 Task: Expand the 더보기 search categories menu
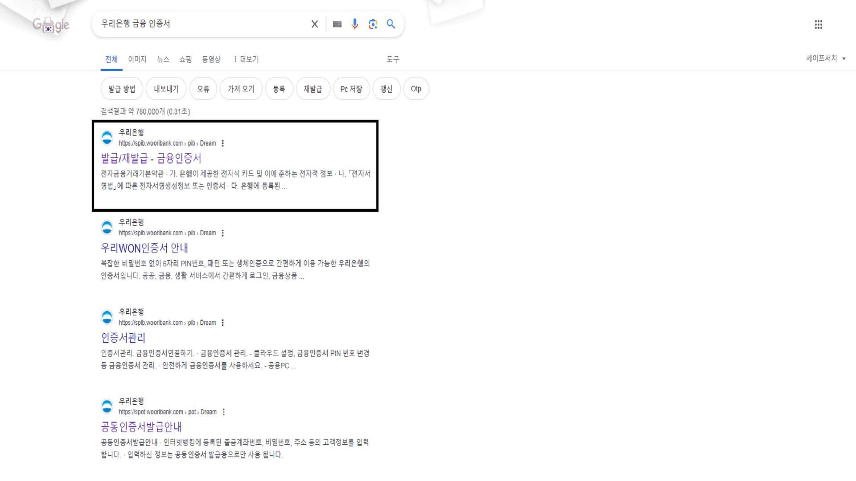(x=245, y=59)
